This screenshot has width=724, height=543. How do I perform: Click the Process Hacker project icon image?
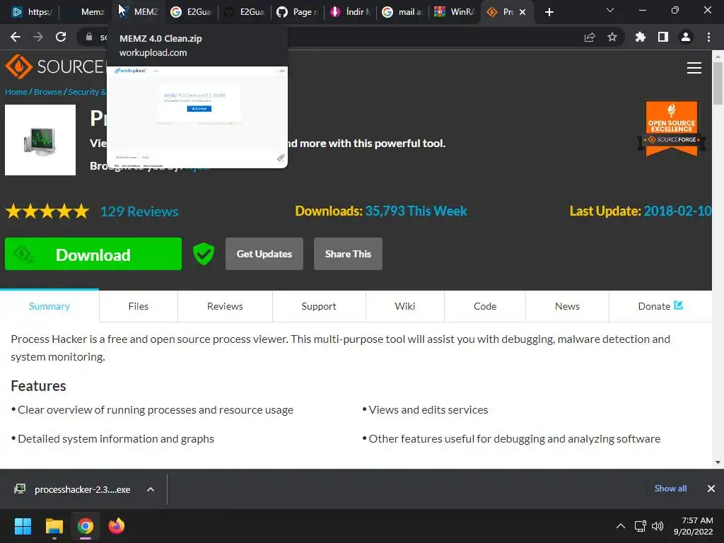click(40, 140)
